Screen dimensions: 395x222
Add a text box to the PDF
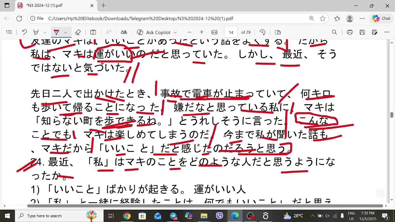point(93,32)
